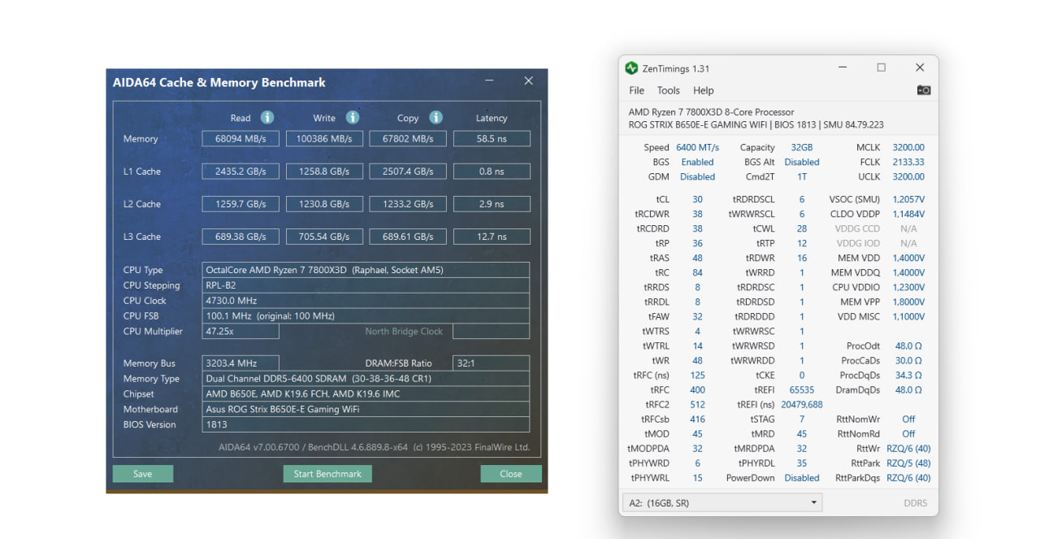This screenshot has height=539, width=1040.
Task: Click the DDR5 label in ZenTimings footer
Action: point(915,503)
